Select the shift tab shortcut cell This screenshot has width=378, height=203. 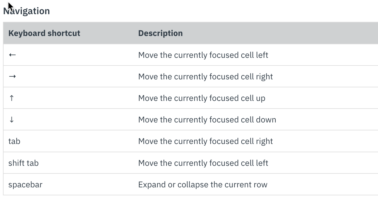click(23, 163)
